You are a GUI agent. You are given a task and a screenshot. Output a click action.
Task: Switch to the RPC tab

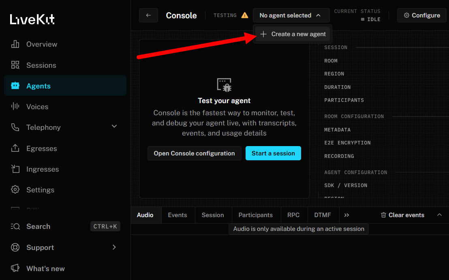(x=293, y=215)
